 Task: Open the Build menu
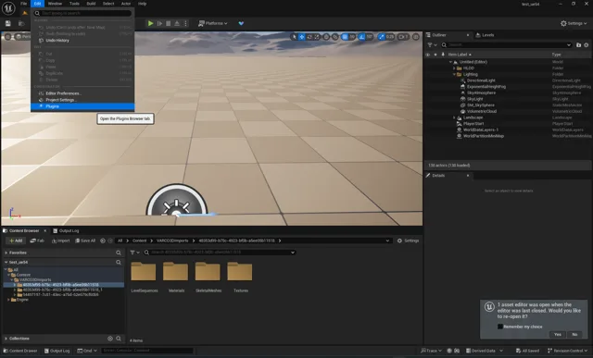[x=91, y=4]
